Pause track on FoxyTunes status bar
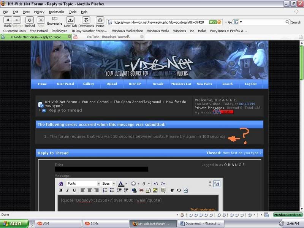Viewport: 304px width, 228px height. point(201,215)
